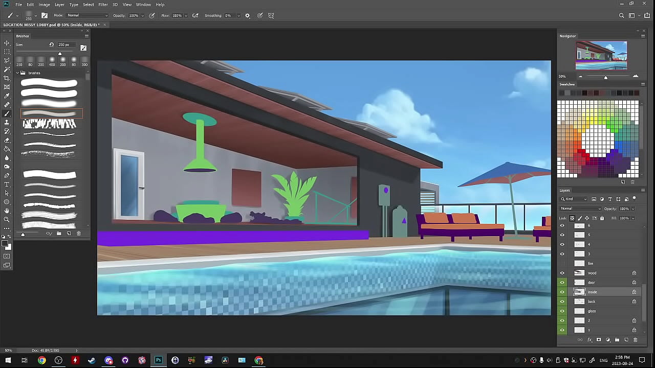Image resolution: width=655 pixels, height=368 pixels.
Task: Select the Hand tool
Action: tap(7, 211)
